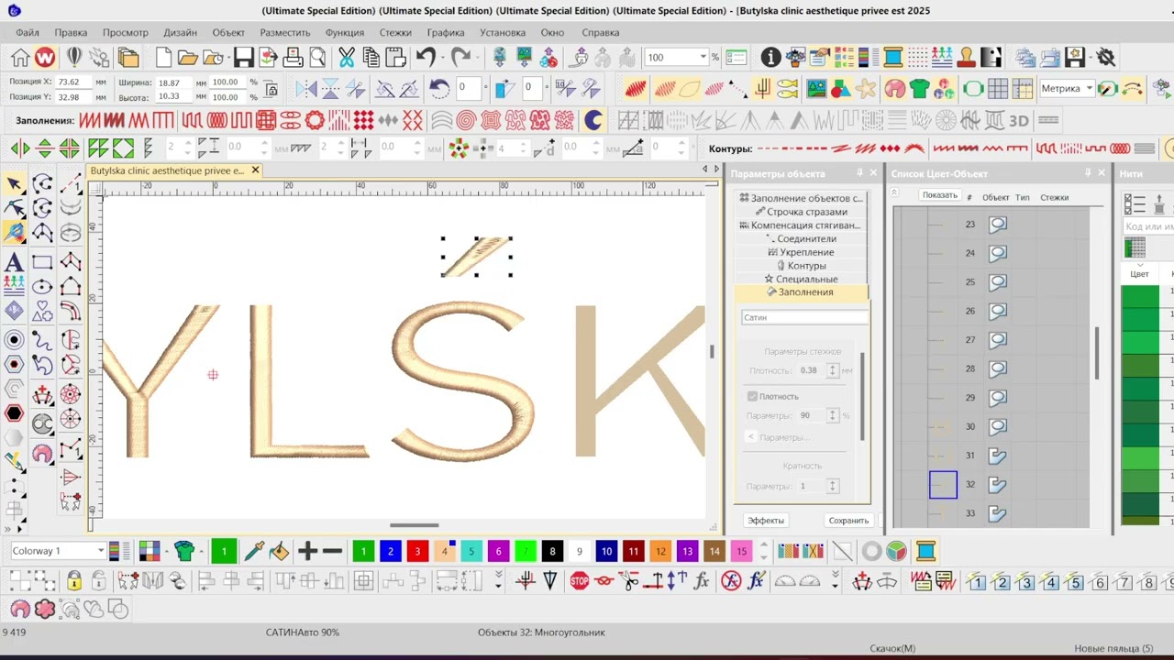Image resolution: width=1174 pixels, height=660 pixels.
Task: Toggle the Плотность checkbox
Action: (x=752, y=396)
